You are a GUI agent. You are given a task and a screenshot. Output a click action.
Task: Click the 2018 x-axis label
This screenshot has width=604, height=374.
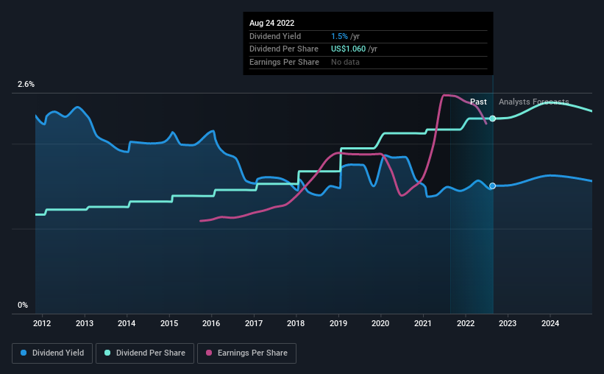pos(296,323)
